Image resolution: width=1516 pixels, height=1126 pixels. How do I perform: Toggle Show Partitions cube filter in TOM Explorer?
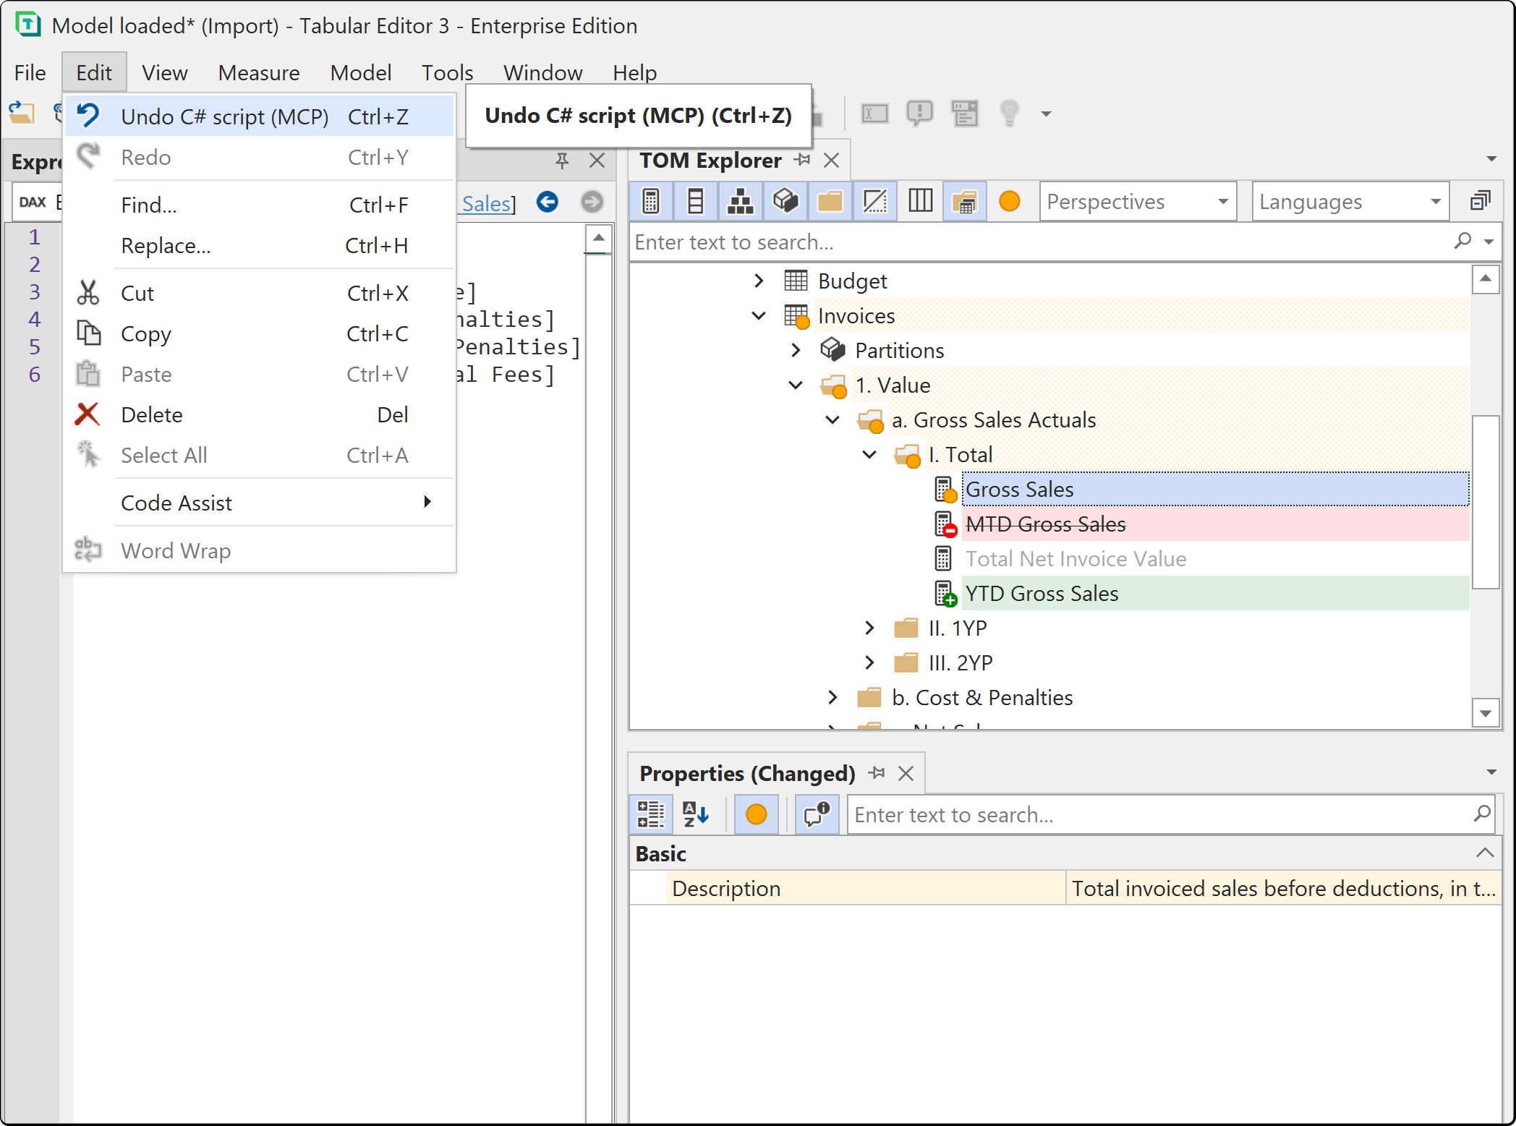[x=785, y=201]
